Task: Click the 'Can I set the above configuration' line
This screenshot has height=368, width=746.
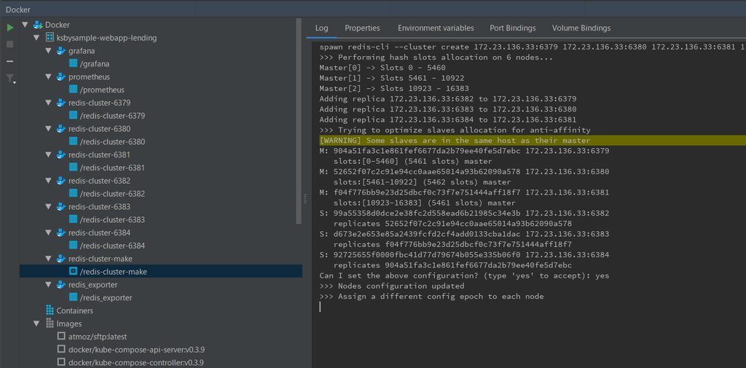Action: pyautogui.click(x=464, y=275)
